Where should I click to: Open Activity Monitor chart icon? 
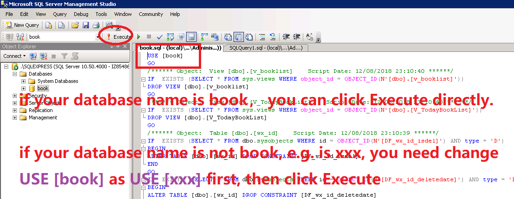tap(109, 25)
